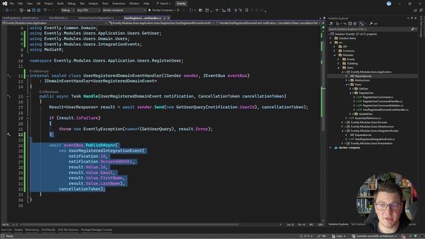This screenshot has height=239, width=425.
Task: Click Sync with Active Document icon
Action: click(345, 24)
